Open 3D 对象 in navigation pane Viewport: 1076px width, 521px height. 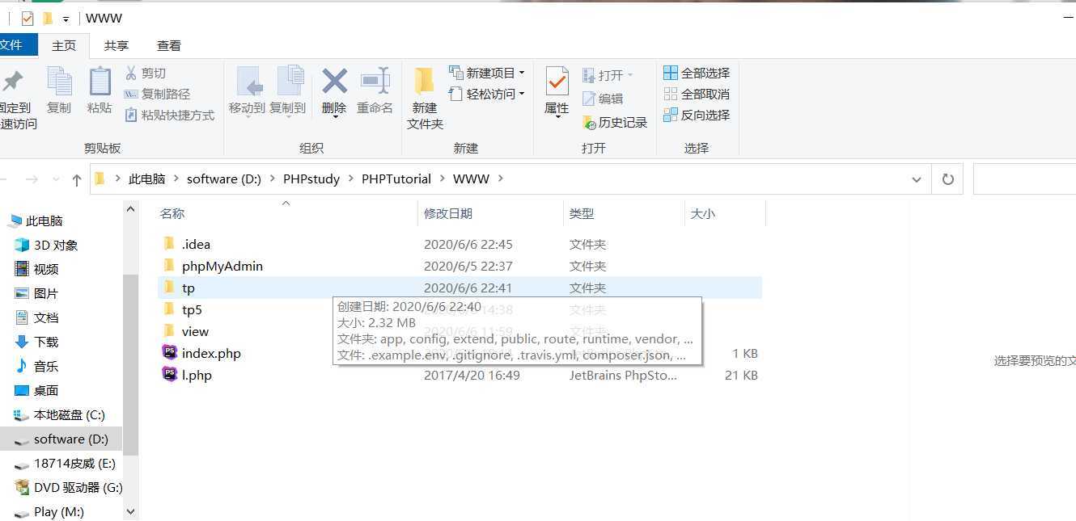tap(56, 245)
